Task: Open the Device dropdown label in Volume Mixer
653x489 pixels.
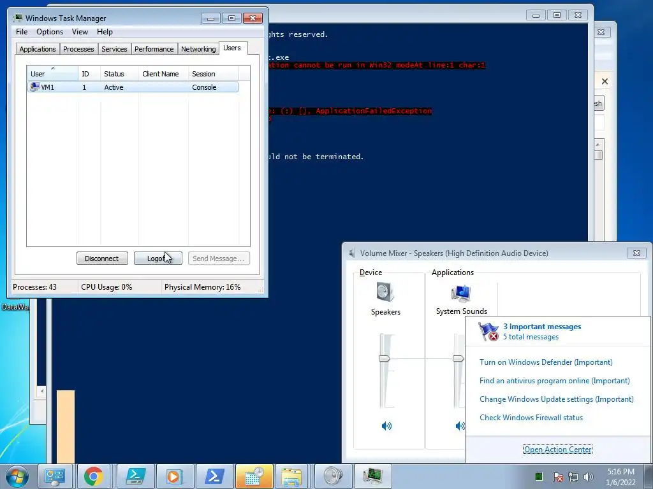Action: coord(371,273)
